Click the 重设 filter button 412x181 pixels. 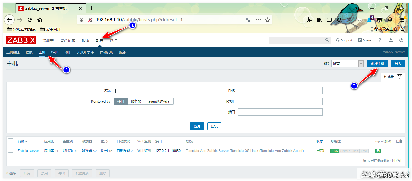click(x=214, y=126)
